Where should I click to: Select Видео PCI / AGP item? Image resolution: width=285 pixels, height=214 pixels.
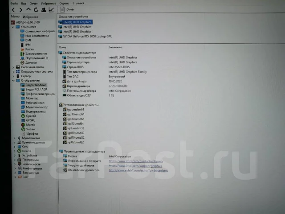click(34, 90)
